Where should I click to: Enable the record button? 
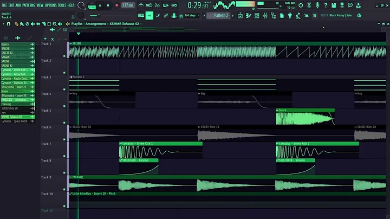pos(116,5)
